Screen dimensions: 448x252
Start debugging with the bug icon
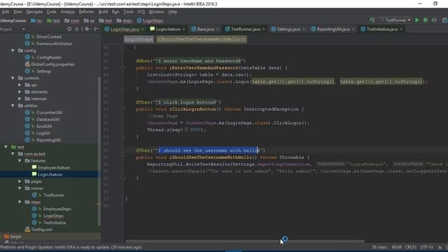[x=426, y=20]
